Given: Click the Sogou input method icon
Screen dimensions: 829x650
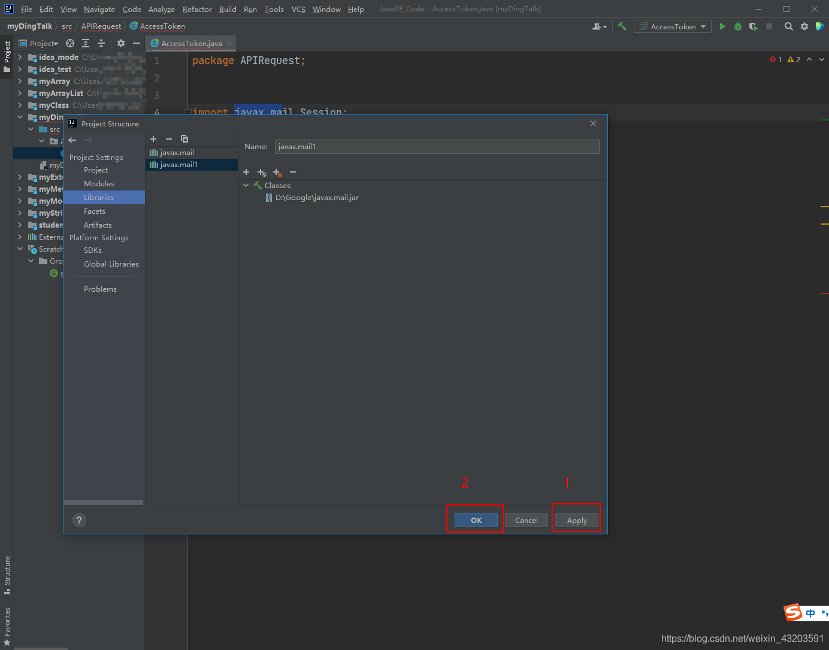Looking at the screenshot, I should click(x=793, y=612).
